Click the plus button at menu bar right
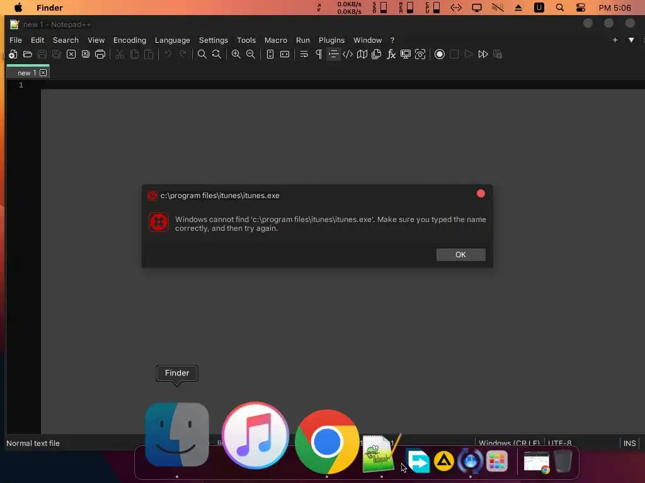The image size is (645, 483). [x=615, y=40]
